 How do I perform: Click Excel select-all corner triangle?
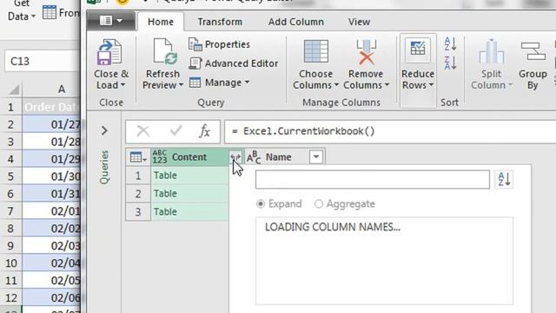[x=13, y=90]
